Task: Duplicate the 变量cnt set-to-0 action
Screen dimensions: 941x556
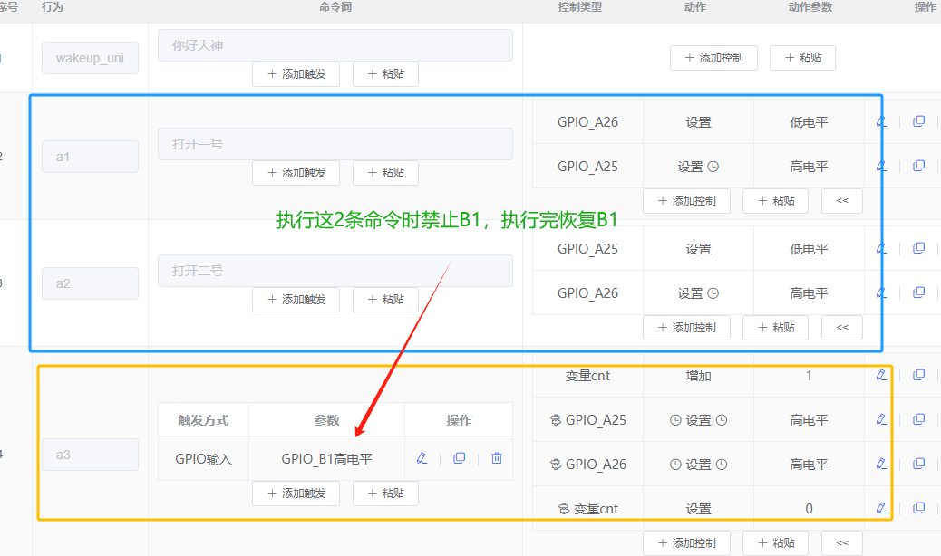Action: [x=917, y=508]
